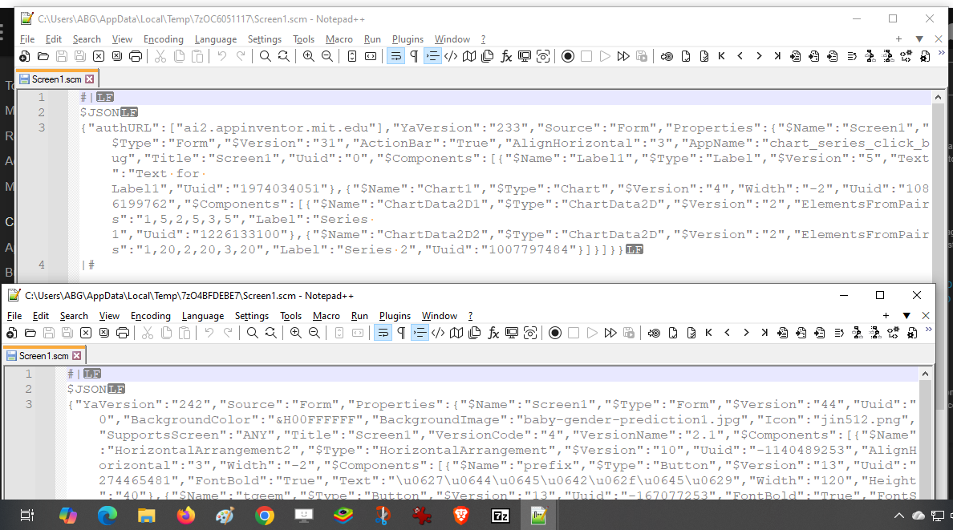953x530 pixels.
Task: Close Screen1.scm tab in upper window
Action: (90, 79)
